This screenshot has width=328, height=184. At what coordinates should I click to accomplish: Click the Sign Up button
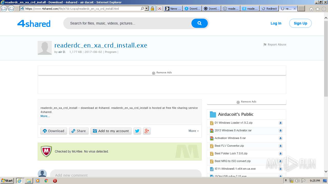(x=300, y=23)
